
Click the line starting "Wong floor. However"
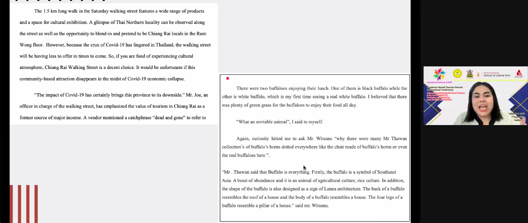[x=115, y=45]
